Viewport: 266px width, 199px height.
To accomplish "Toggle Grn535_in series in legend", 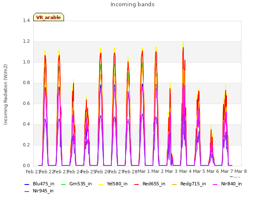I will [x=76, y=184].
